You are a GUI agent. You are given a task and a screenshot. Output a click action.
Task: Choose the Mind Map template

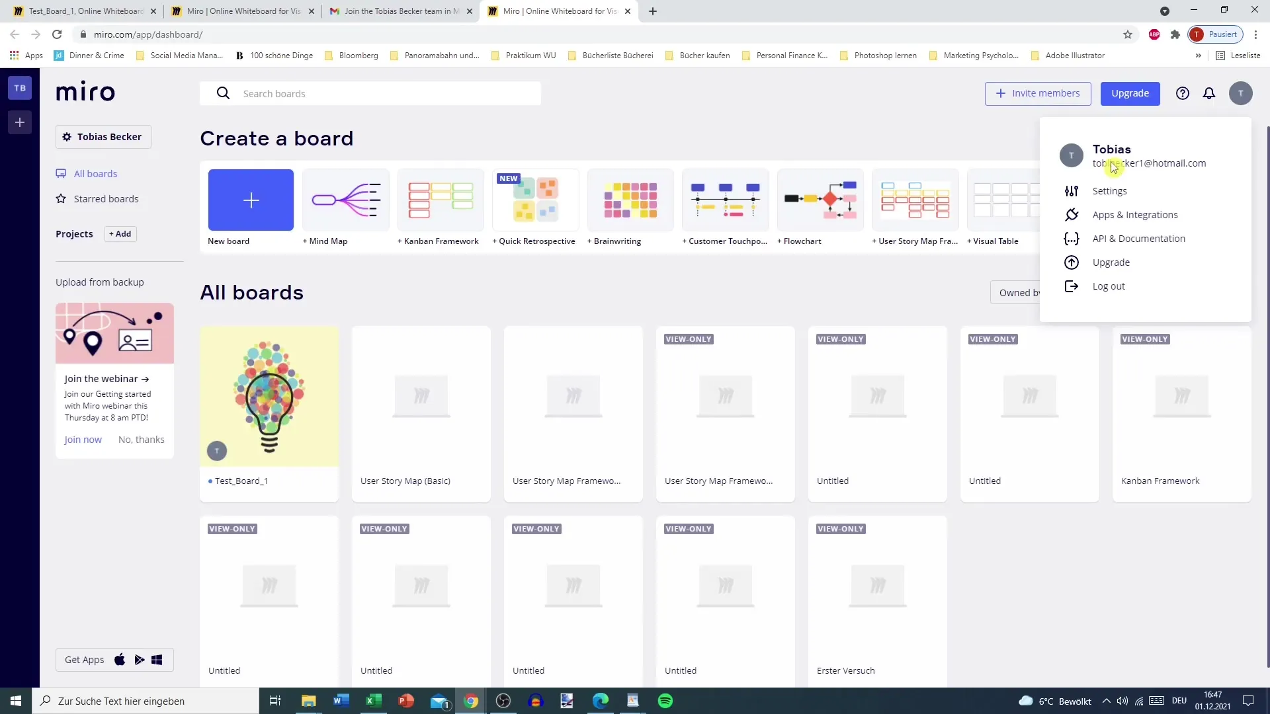(x=346, y=200)
